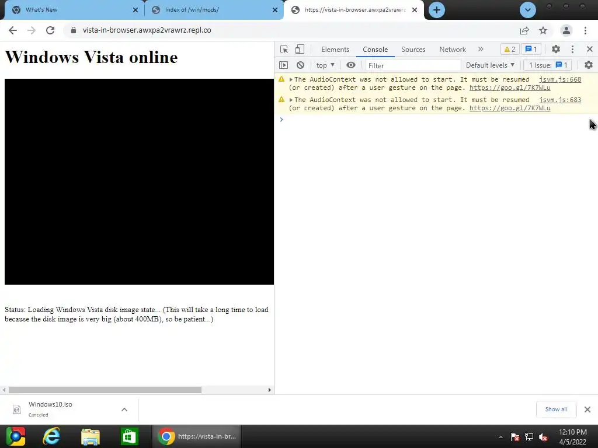Open the Start app on taskbar
Image resolution: width=598 pixels, height=448 pixels.
[16, 436]
